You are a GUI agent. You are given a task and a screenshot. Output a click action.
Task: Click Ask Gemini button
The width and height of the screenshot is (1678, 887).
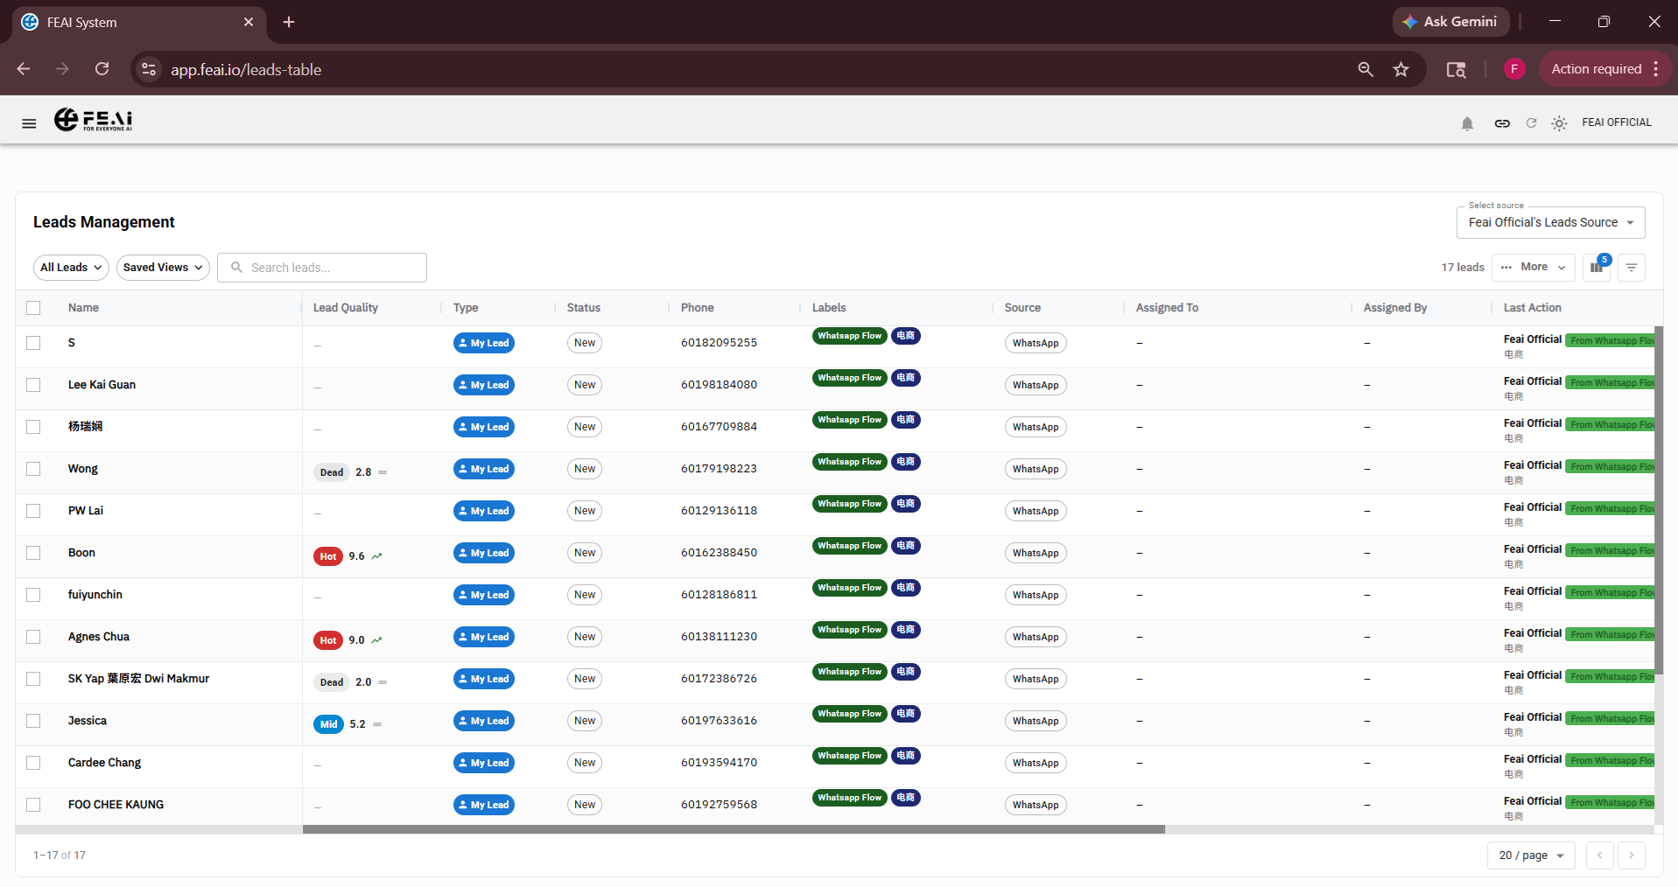[x=1450, y=22]
